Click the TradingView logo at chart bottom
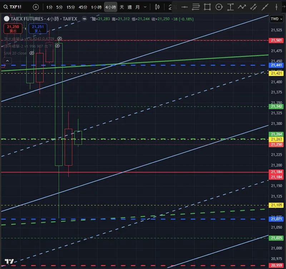Image resolution: width=286 pixels, height=269 pixels. click(9, 262)
